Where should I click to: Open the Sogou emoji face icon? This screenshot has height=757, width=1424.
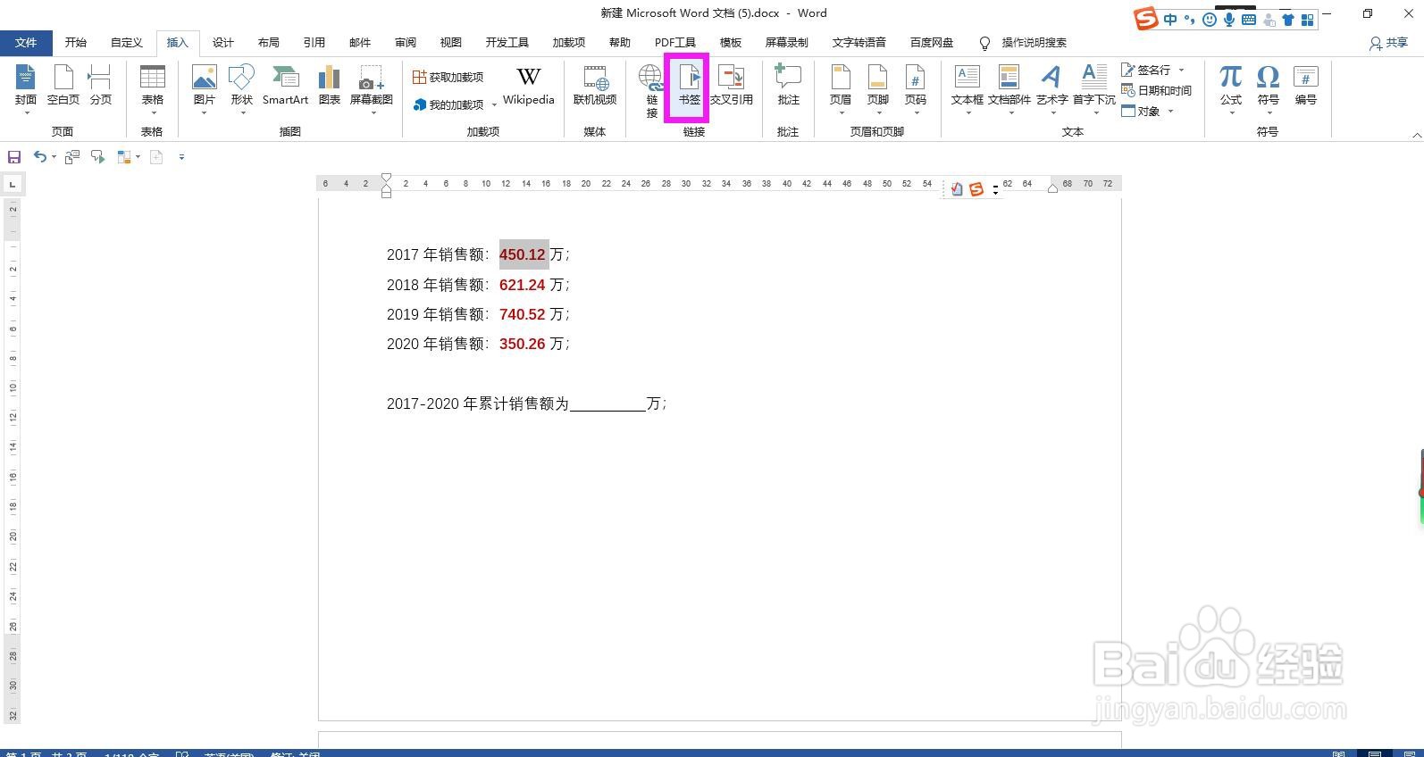pyautogui.click(x=1210, y=20)
